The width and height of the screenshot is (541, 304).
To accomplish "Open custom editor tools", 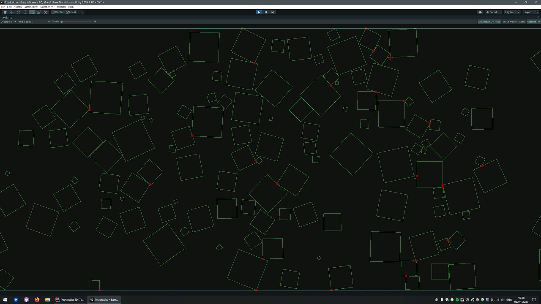I will click(x=45, y=12).
